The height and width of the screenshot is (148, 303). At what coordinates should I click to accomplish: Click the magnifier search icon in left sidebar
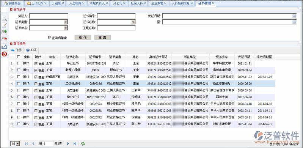4,19
